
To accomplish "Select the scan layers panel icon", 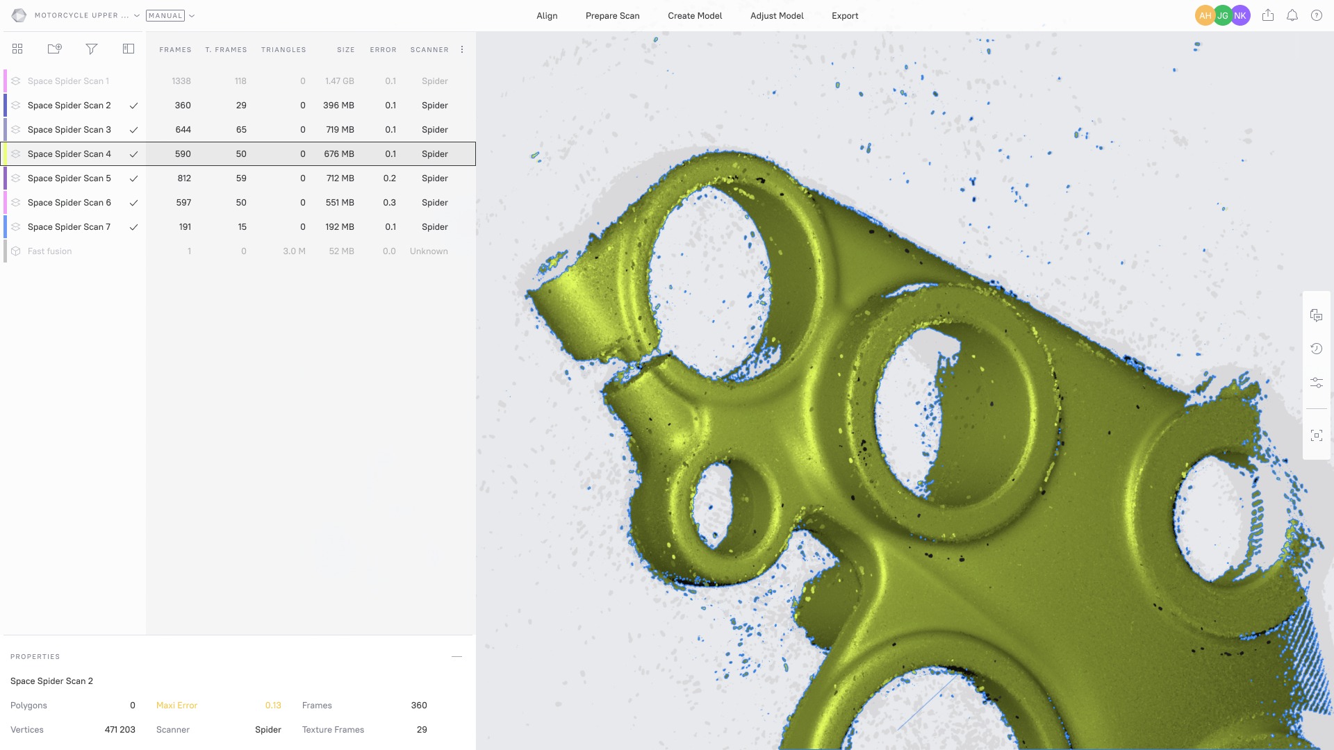I will click(x=127, y=49).
